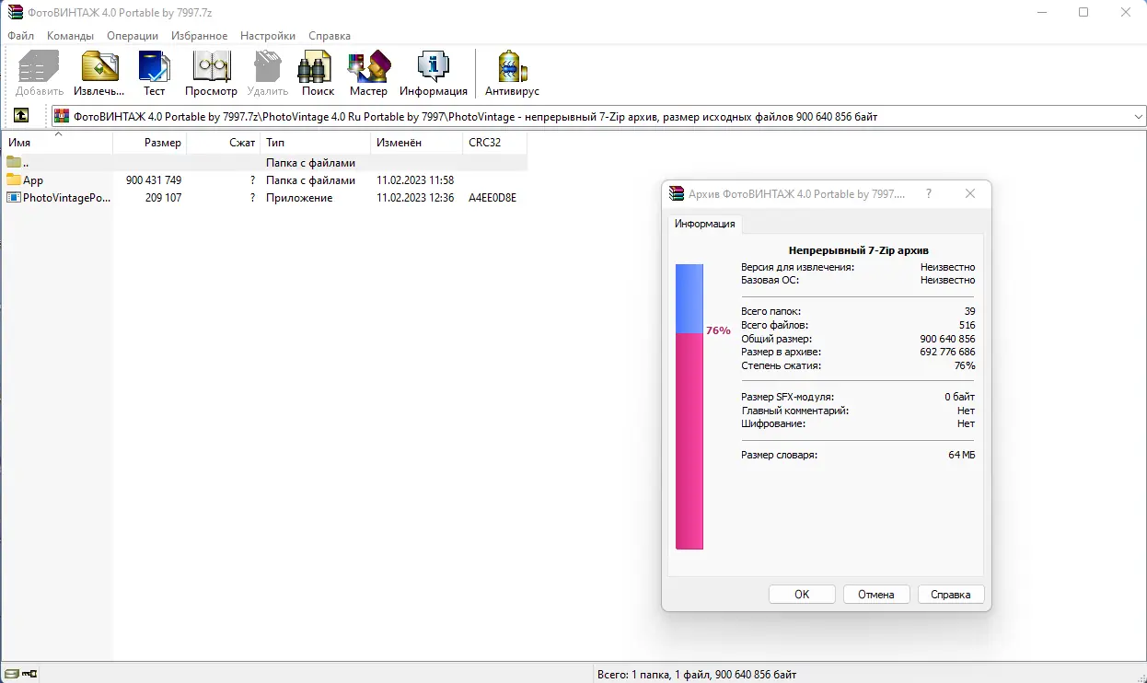The width and height of the screenshot is (1147, 683).
Task: Open the Файл menu
Action: (x=20, y=36)
